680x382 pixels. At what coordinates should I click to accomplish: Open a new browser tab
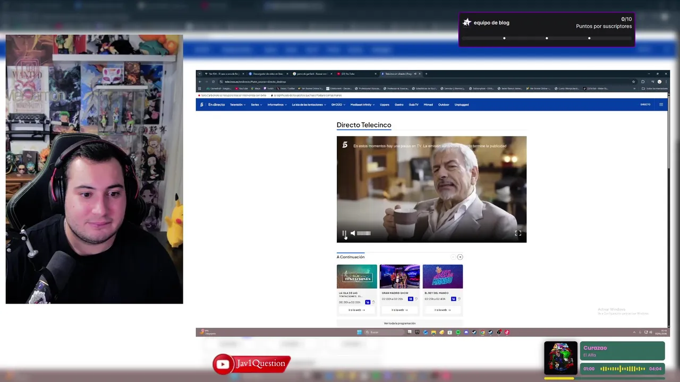[x=426, y=74]
